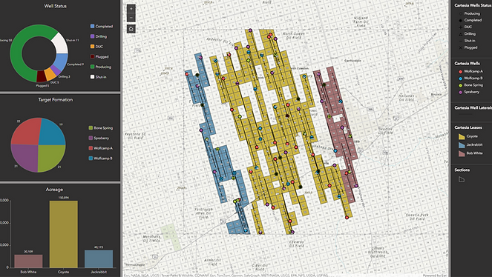Click the Producing well symbol in legend

click(461, 13)
